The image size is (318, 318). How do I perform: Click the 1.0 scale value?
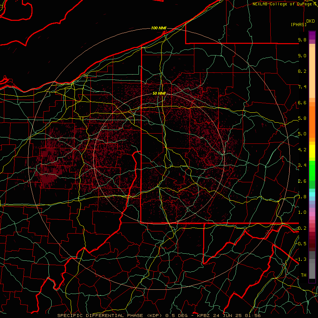[302, 213]
